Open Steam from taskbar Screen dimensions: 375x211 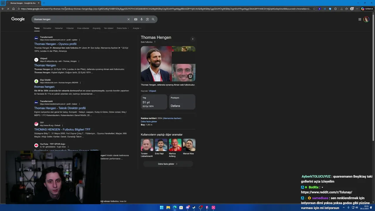tap(194, 207)
